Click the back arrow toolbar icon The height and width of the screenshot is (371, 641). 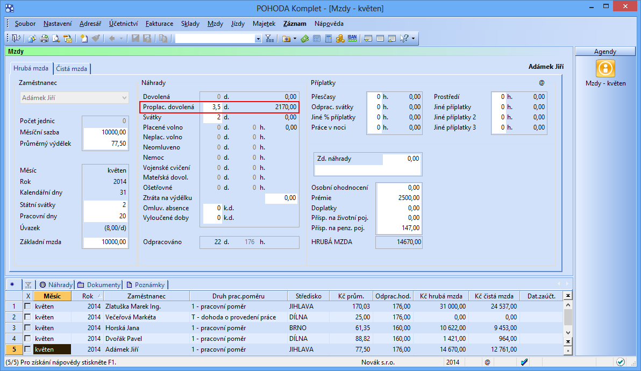pos(112,38)
